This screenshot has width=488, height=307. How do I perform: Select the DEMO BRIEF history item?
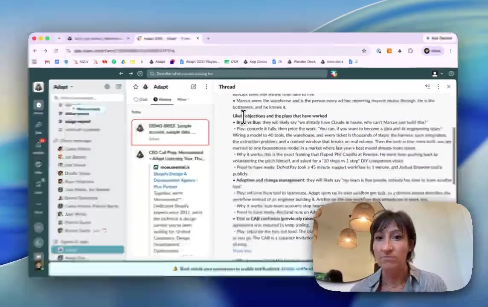point(170,132)
